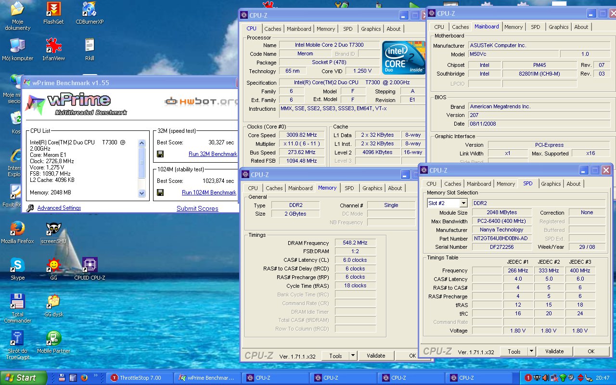Screen dimensions: 616x385
Task: Click the hwbot.org logo in wPrime
Action: (x=200, y=101)
